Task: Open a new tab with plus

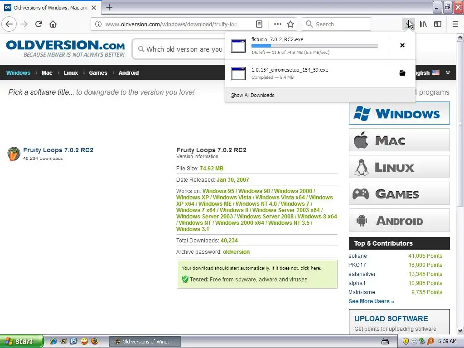Action: tap(109, 7)
